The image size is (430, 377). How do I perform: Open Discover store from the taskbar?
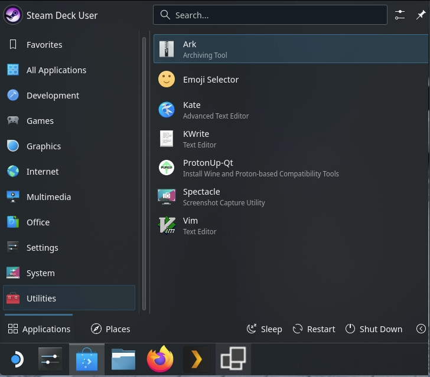[x=87, y=359]
